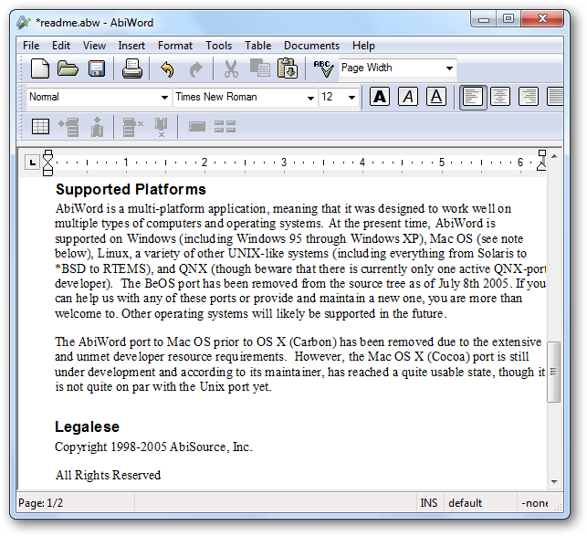Click the All Rights Reserved line
The height and width of the screenshot is (536, 587).
(x=108, y=475)
